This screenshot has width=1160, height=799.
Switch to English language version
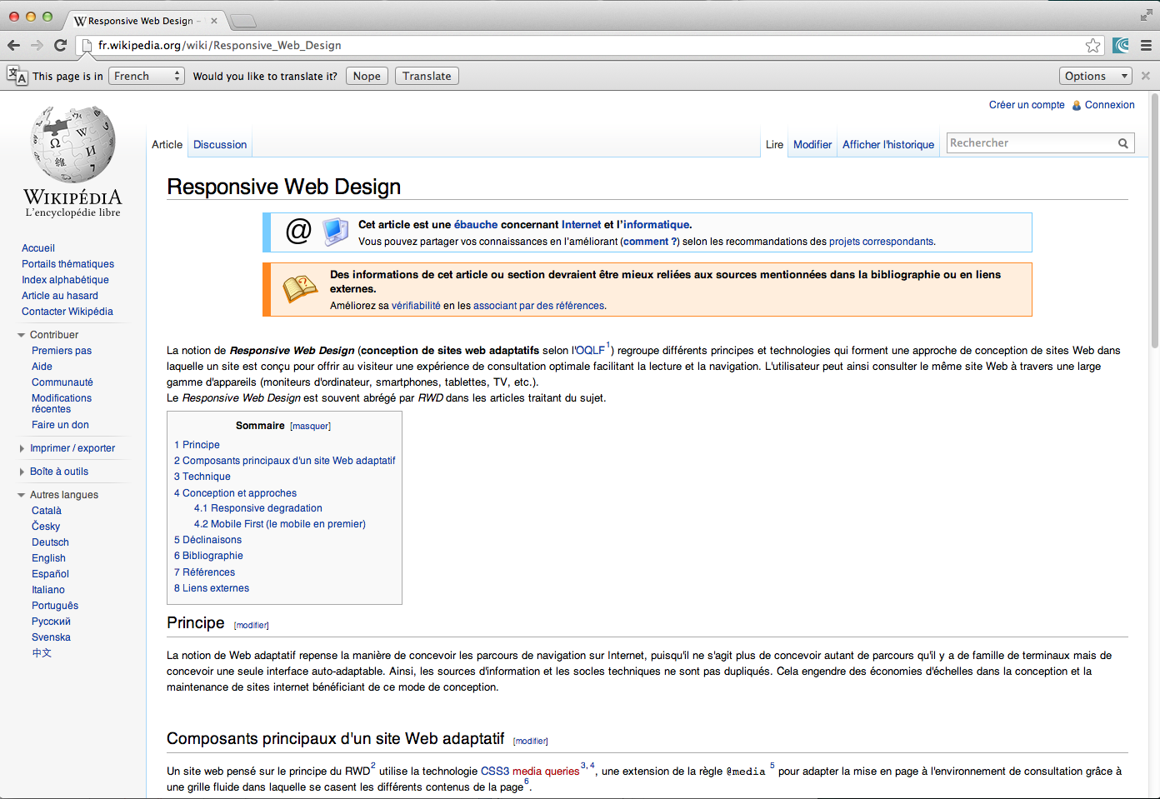pos(48,558)
